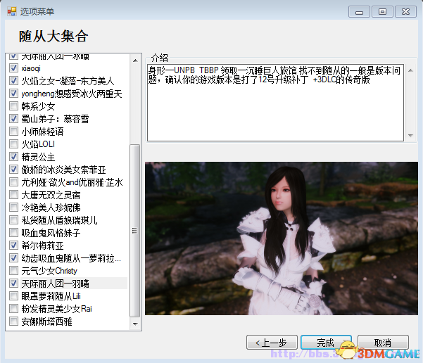Enable the 私货随从盾娘瑞琪儿 checkbox
This screenshot has height=363, width=423.
tap(13, 220)
